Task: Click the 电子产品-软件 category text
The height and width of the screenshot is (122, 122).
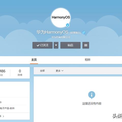Action: click(x=7, y=108)
